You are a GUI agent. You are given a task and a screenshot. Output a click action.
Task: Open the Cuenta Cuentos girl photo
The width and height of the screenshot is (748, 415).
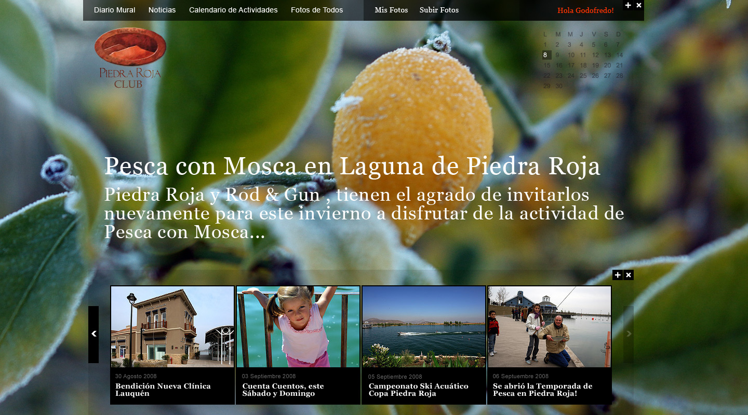(298, 327)
